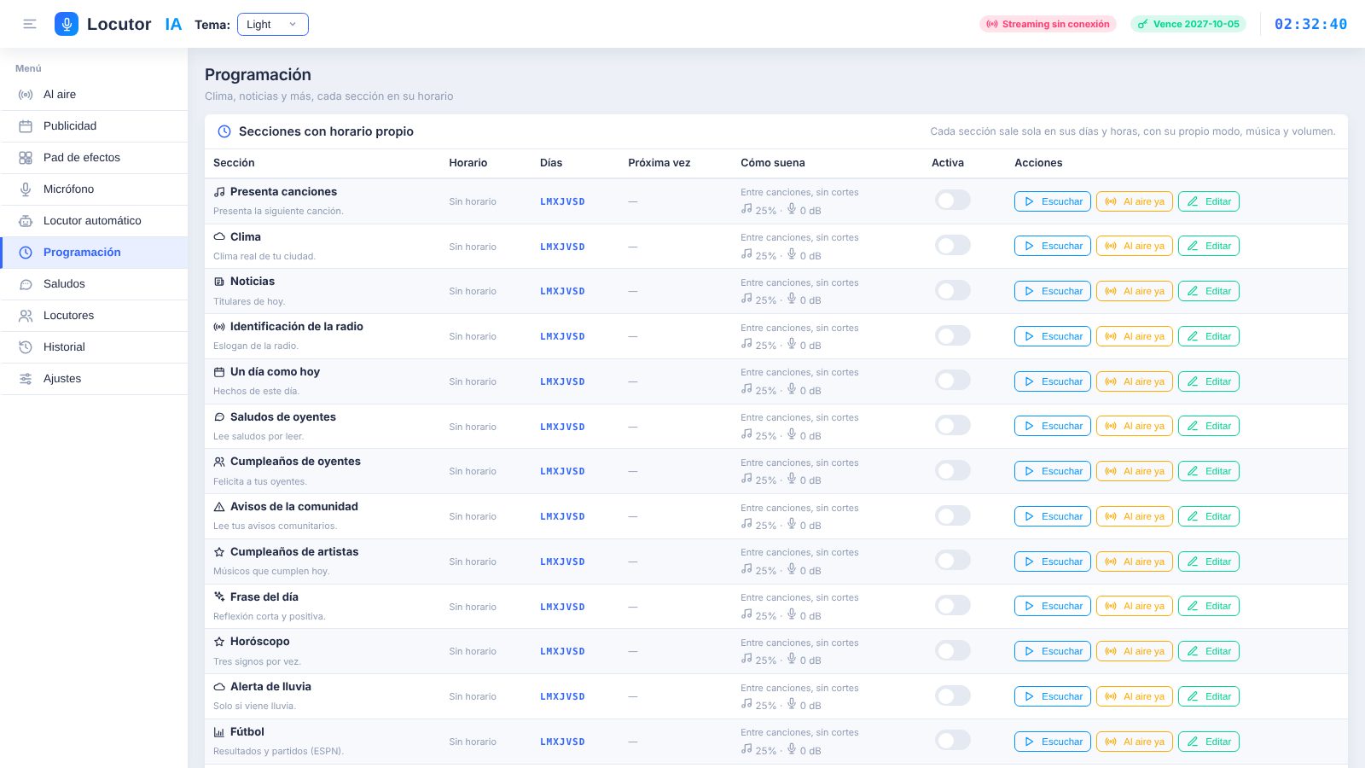Select Al aire in the sidebar menu
The height and width of the screenshot is (768, 1365).
pos(94,95)
